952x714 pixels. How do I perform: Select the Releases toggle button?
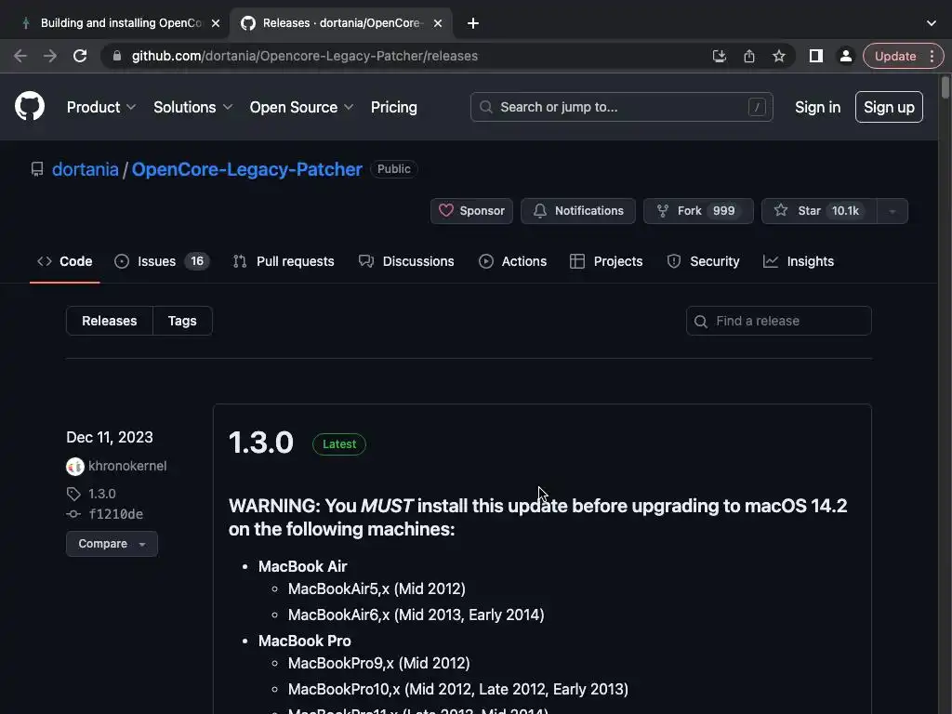coord(110,321)
